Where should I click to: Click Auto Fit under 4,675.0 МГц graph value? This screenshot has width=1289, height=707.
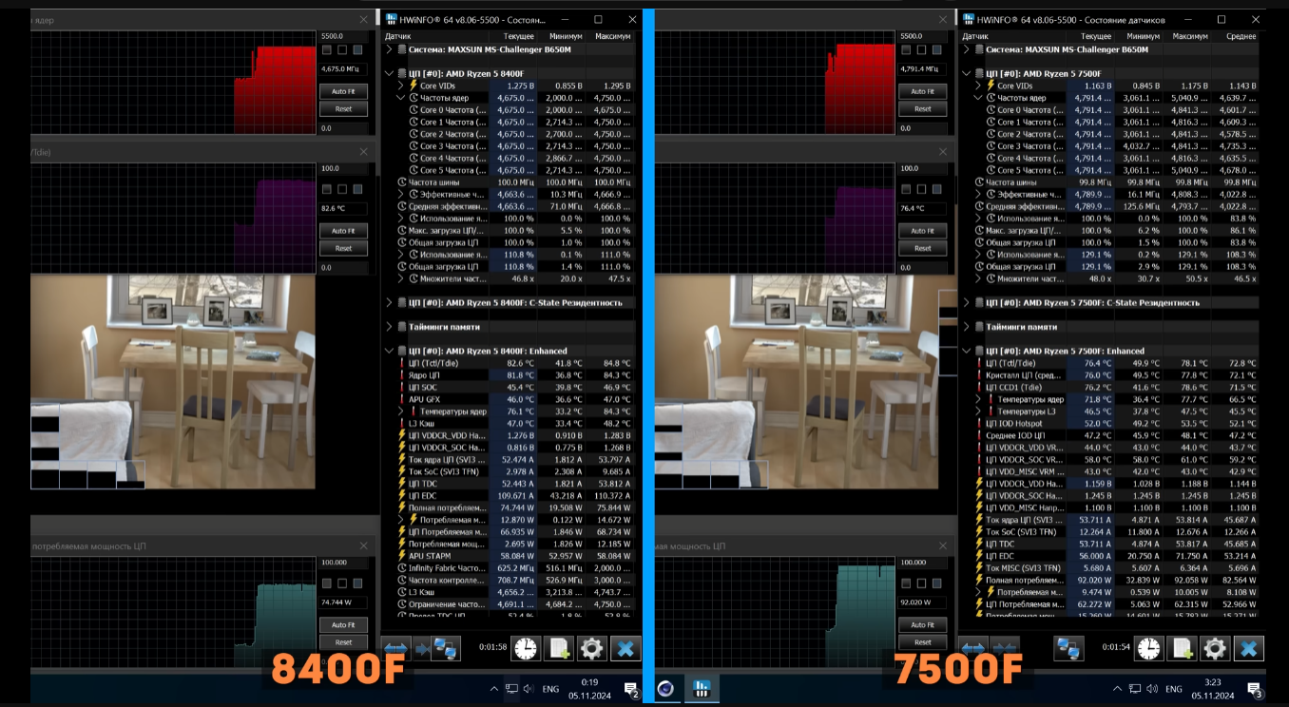click(343, 91)
